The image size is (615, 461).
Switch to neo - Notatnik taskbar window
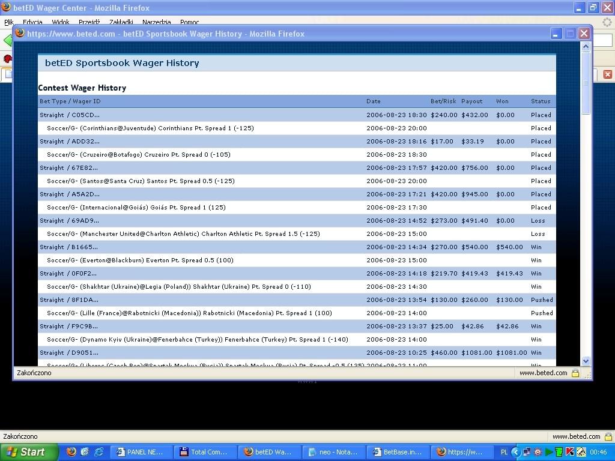[334, 452]
